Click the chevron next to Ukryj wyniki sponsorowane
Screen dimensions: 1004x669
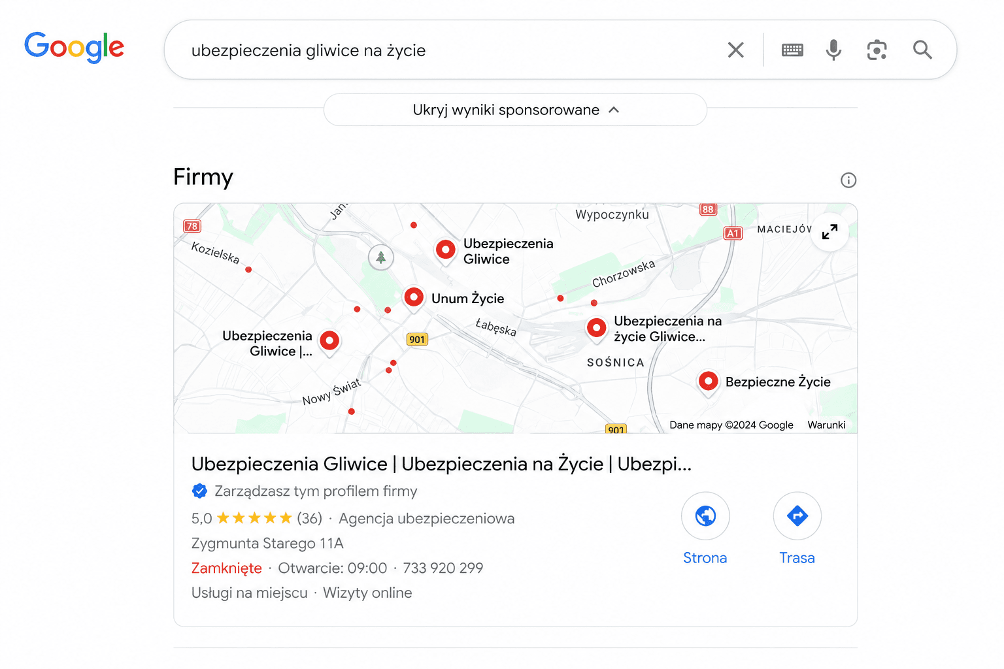click(613, 110)
